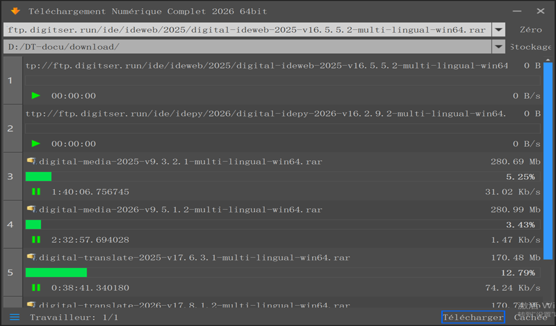Viewport: 556px width, 326px height.
Task: Expand the download folder path dropdown
Action: [498, 47]
